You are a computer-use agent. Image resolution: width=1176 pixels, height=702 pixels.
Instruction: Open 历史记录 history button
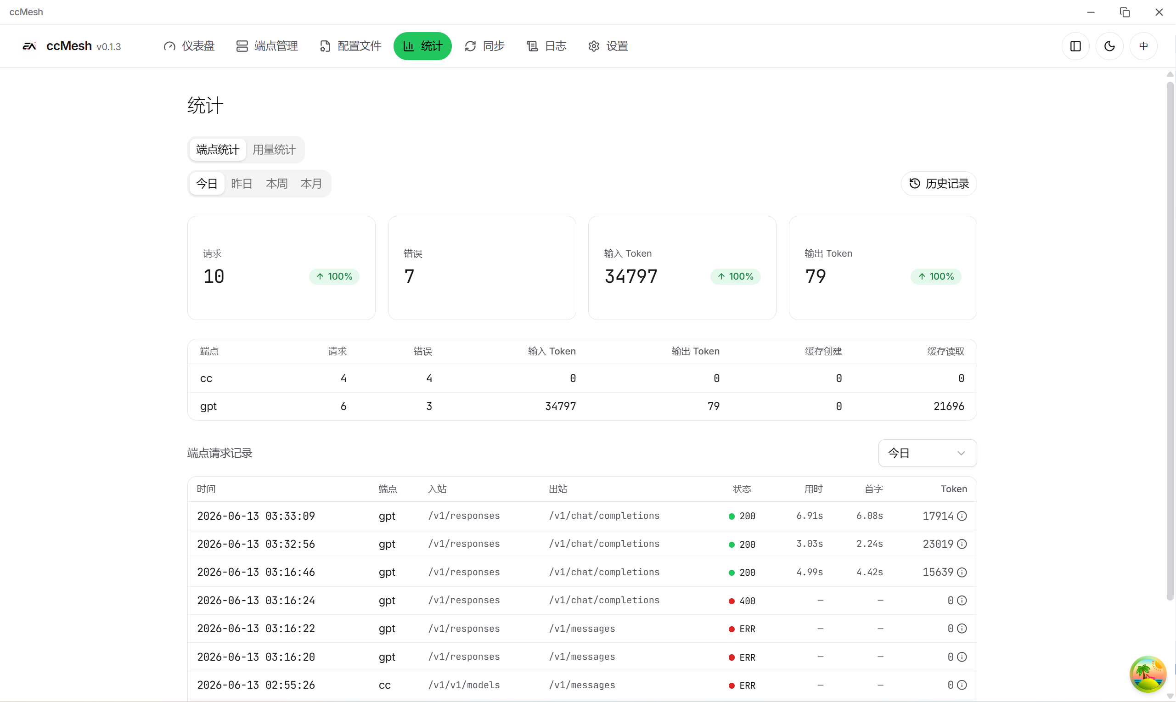click(939, 184)
